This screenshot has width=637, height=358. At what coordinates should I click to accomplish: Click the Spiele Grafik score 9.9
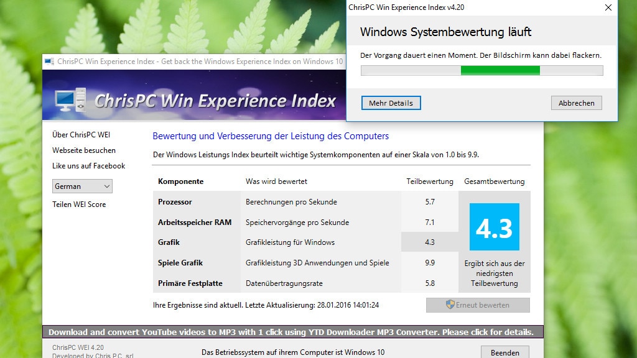pos(430,263)
